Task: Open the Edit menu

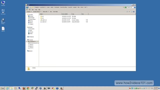Action: pos(29,10)
